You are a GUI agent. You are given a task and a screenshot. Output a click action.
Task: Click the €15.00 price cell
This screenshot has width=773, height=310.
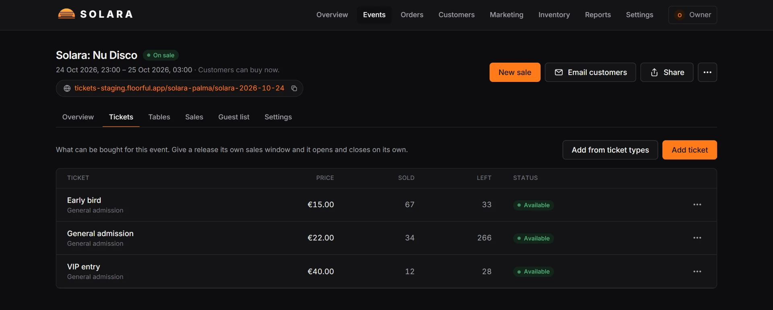click(320, 205)
